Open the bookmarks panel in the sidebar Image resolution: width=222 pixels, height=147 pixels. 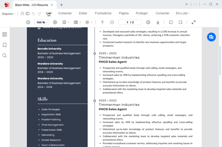(x=4, y=45)
